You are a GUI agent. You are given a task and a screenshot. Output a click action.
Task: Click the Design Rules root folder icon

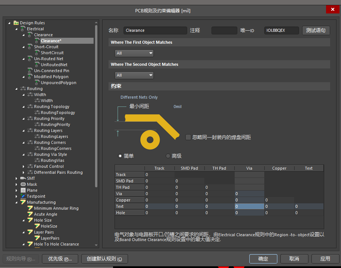16,23
